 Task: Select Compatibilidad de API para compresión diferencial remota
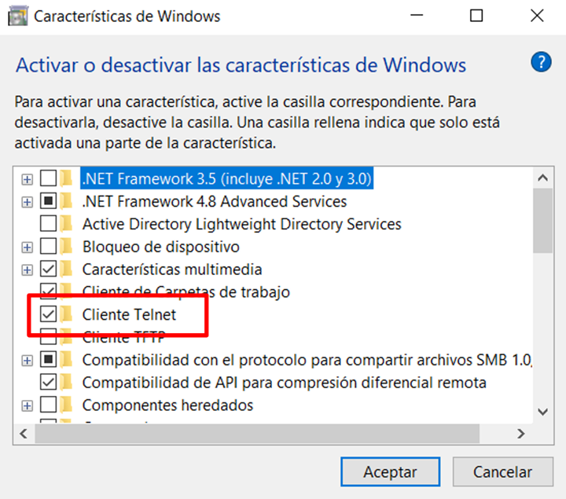tap(284, 383)
